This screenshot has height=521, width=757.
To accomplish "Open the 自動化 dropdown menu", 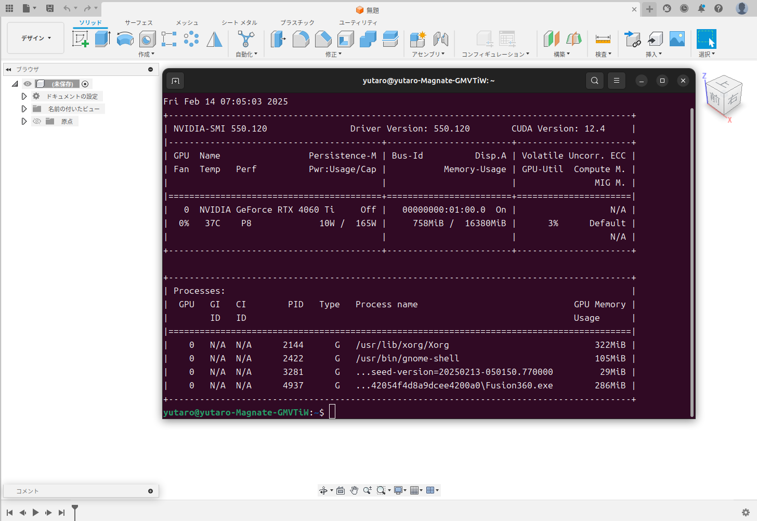I will pyautogui.click(x=246, y=54).
